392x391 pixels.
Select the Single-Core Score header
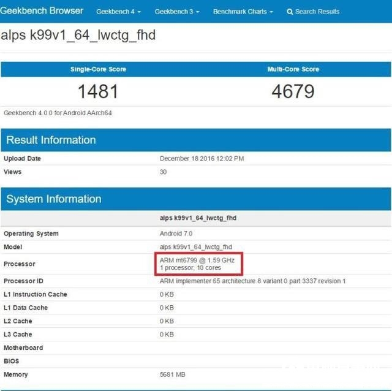(x=98, y=69)
